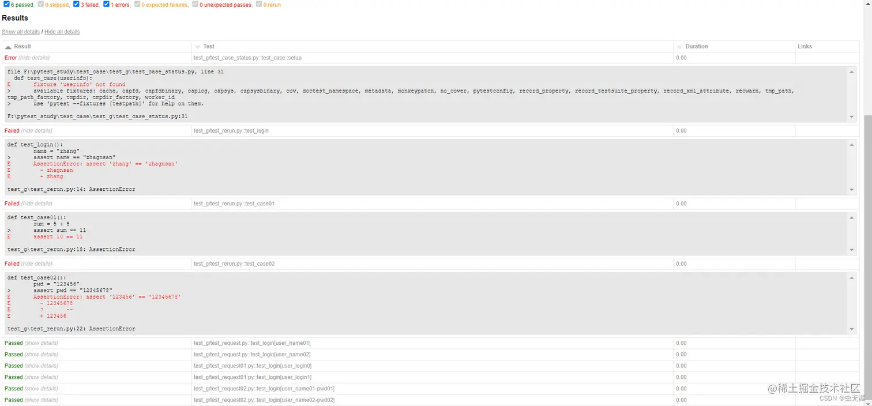Hide details of Failed test_case01 row

click(36, 204)
